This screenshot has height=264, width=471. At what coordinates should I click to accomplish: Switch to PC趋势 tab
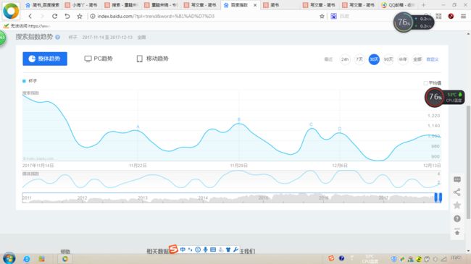[x=99, y=59]
